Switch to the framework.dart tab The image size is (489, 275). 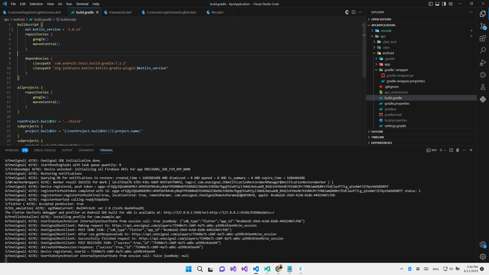[120, 12]
